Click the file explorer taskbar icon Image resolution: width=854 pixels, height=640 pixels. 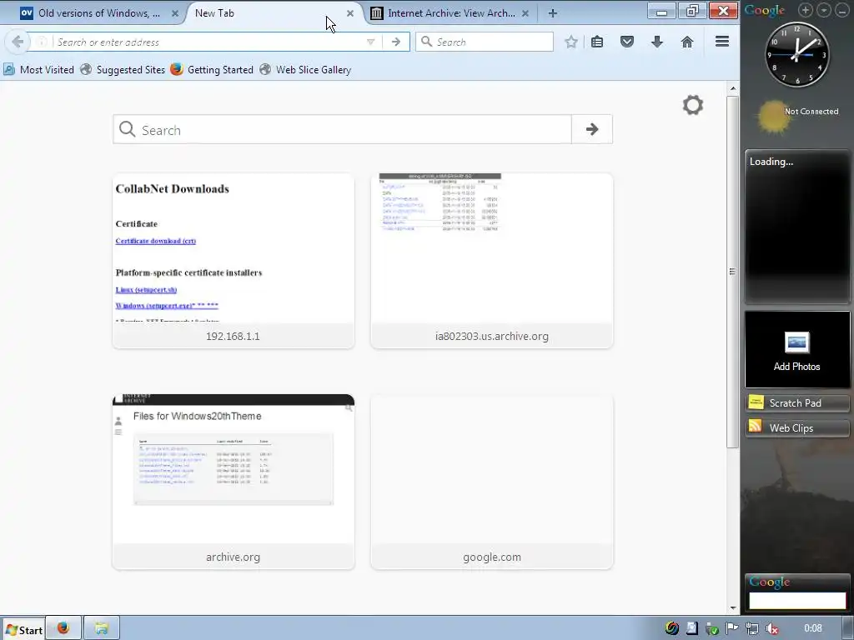coord(101,628)
